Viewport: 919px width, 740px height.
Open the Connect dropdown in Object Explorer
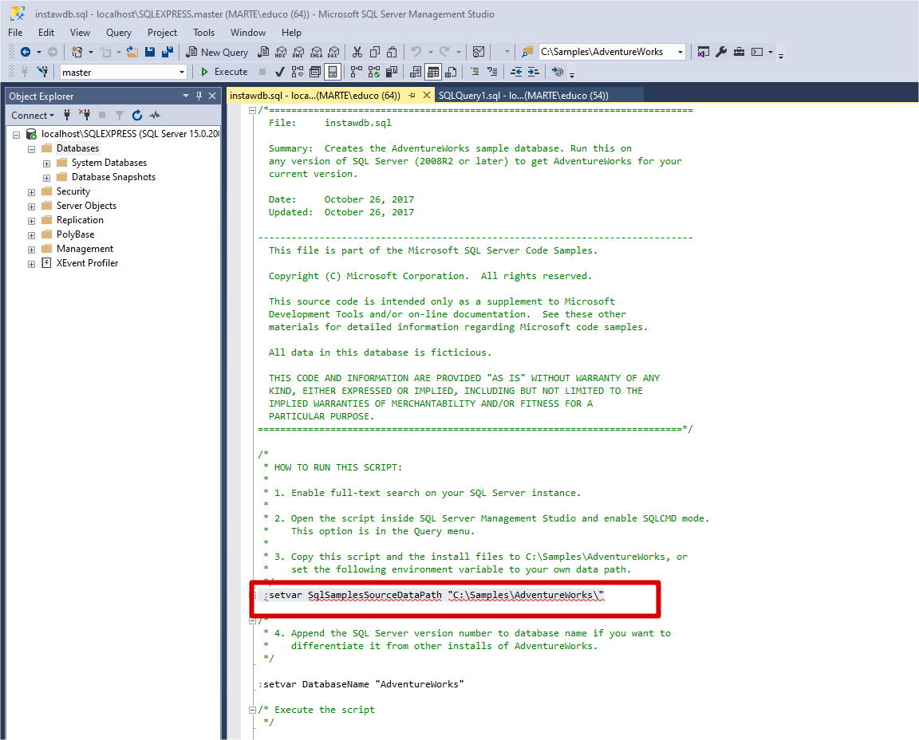(x=33, y=116)
